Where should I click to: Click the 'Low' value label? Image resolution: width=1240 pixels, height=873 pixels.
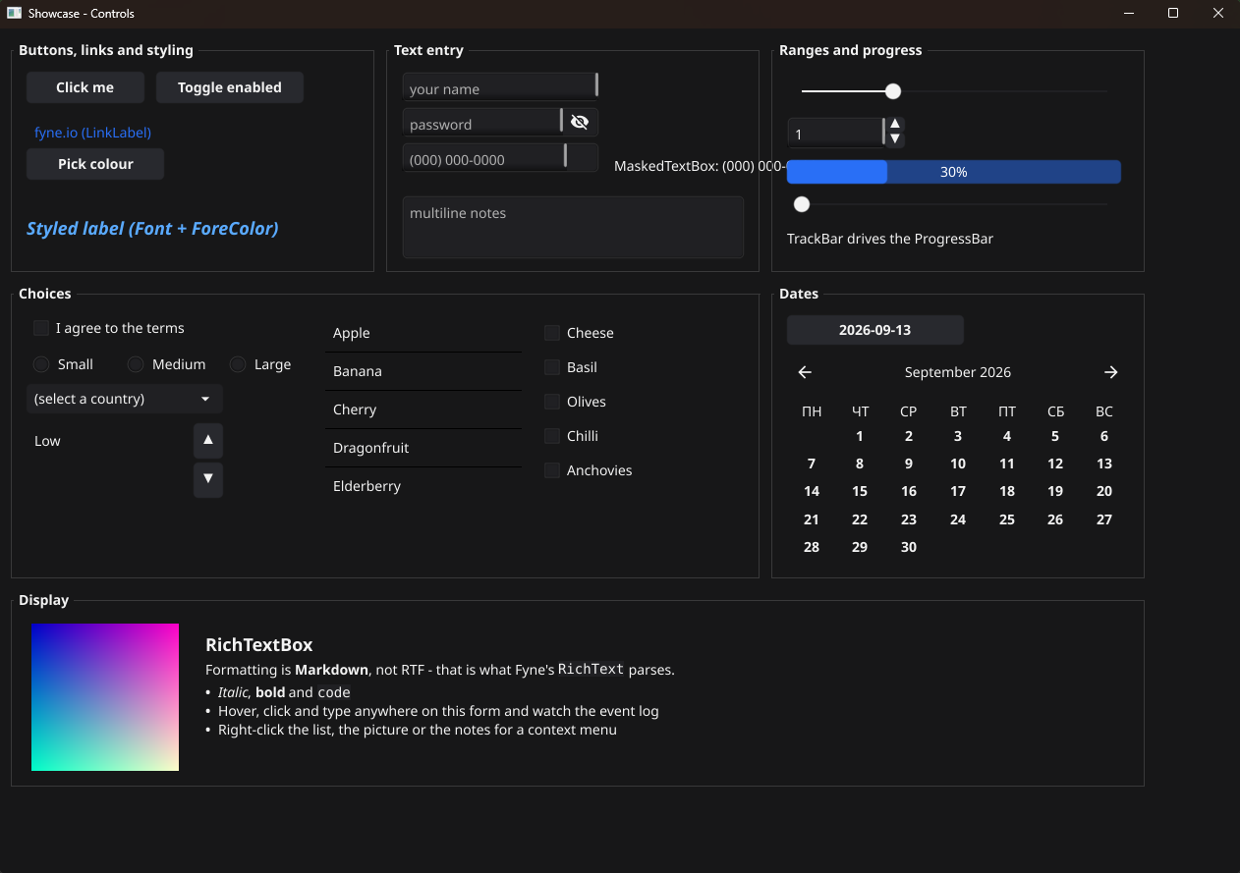(x=47, y=441)
